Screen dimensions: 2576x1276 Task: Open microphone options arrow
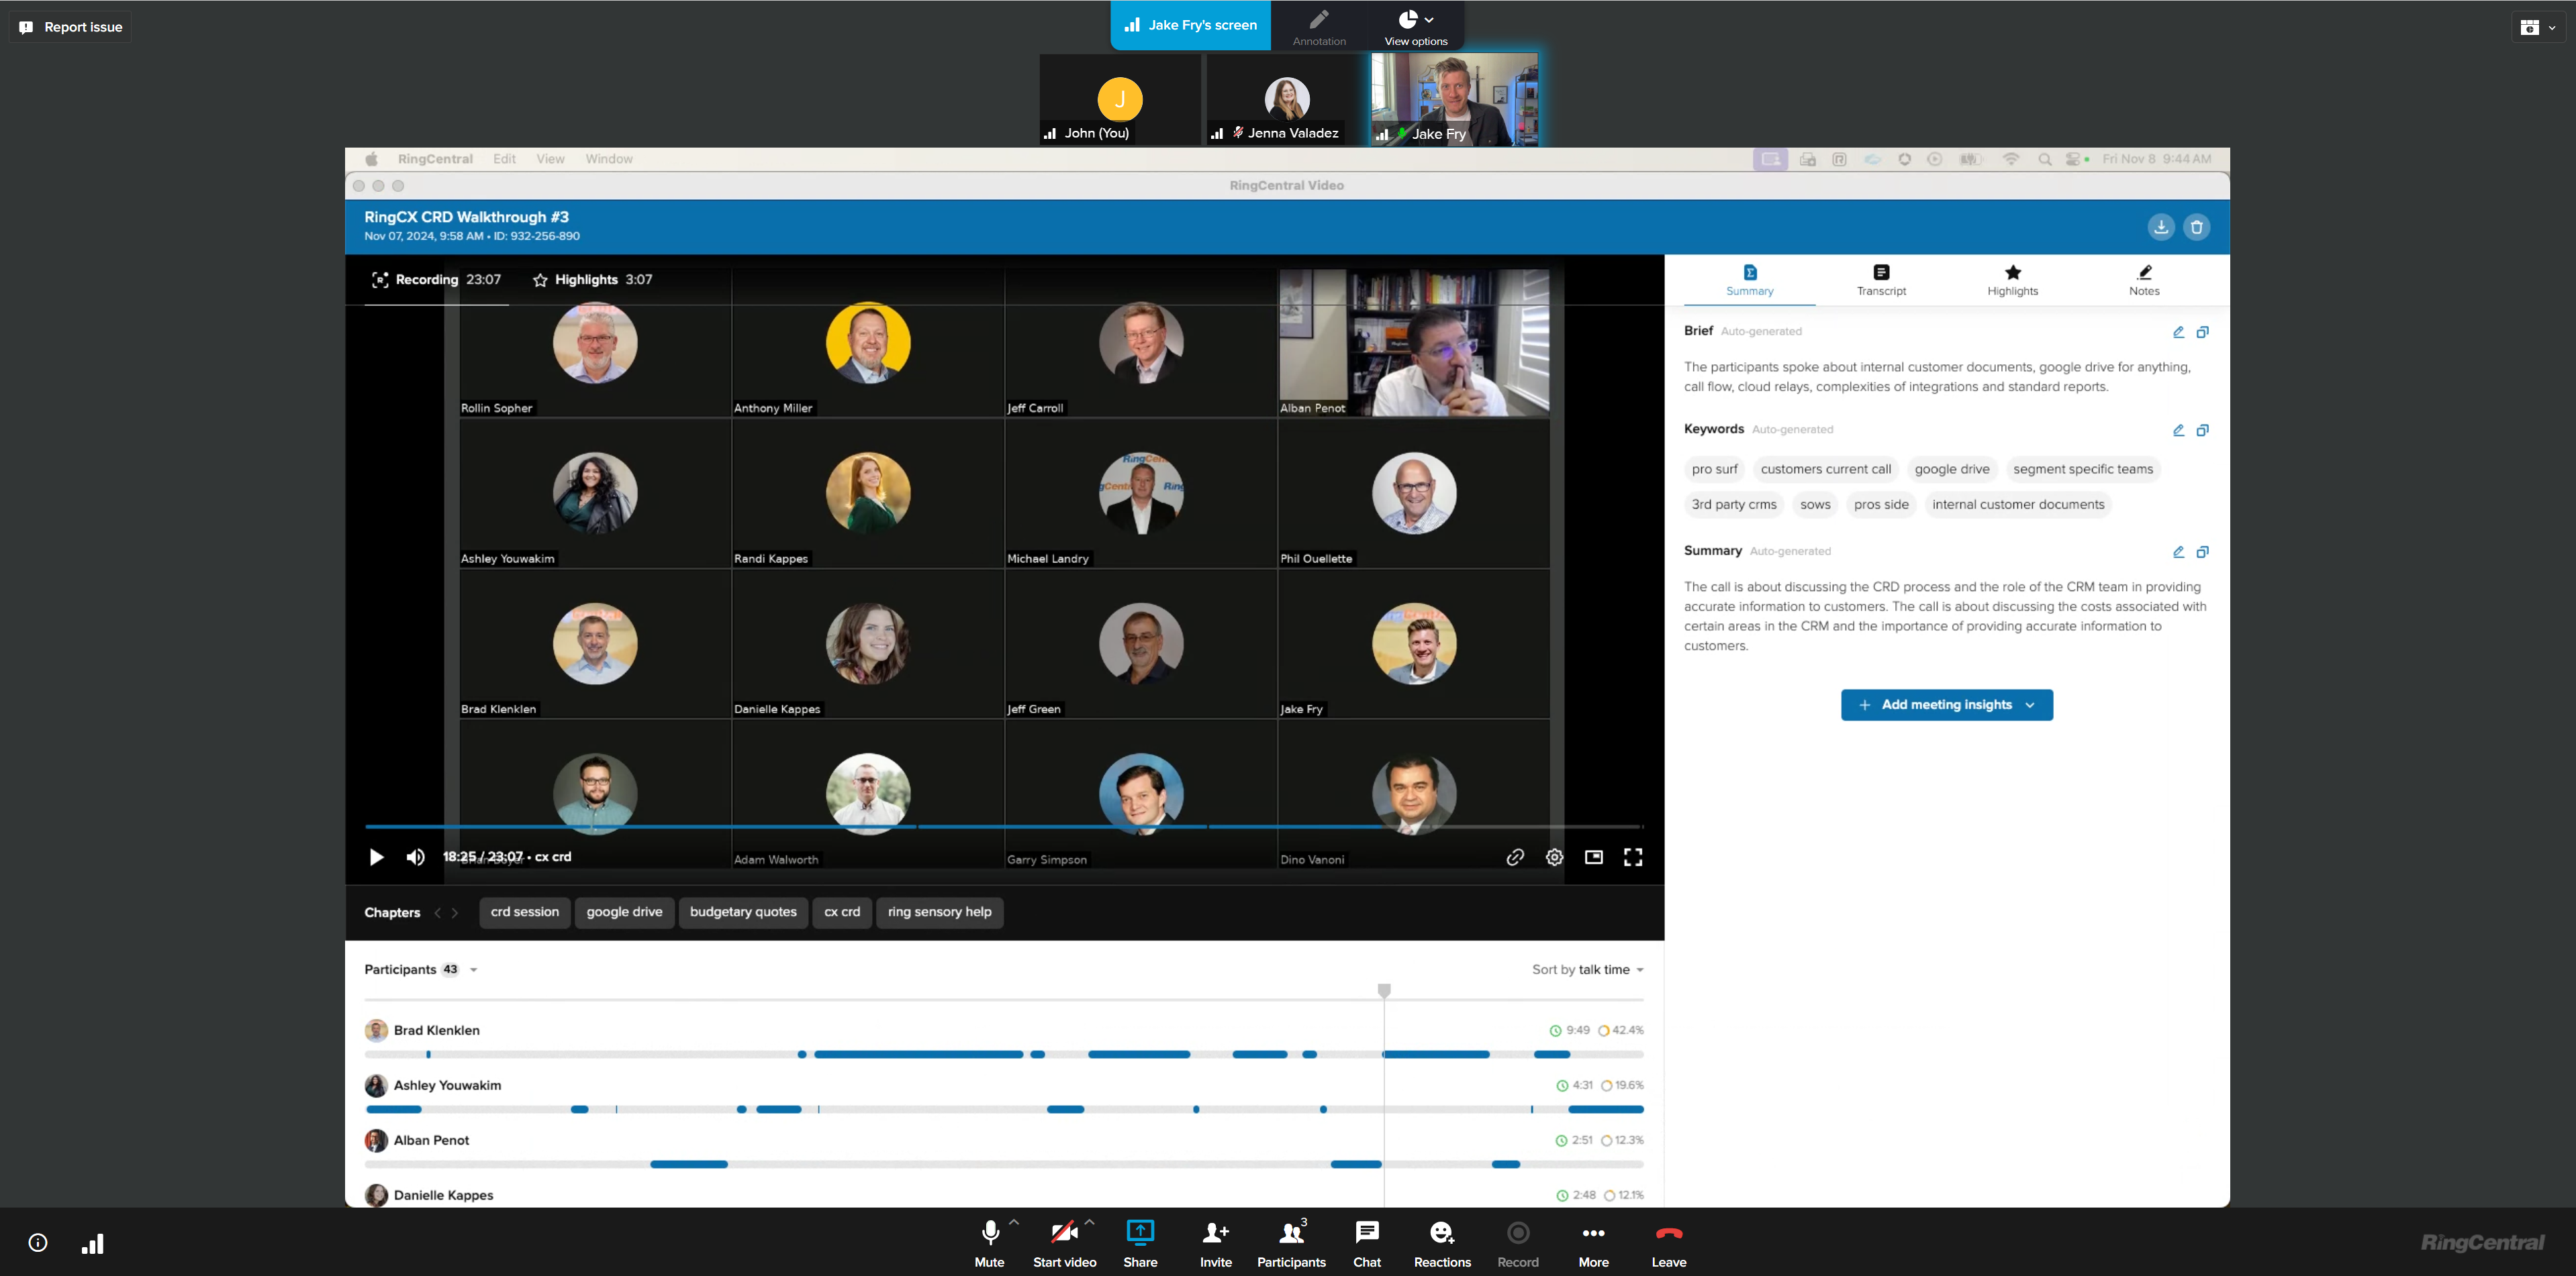1014,1222
